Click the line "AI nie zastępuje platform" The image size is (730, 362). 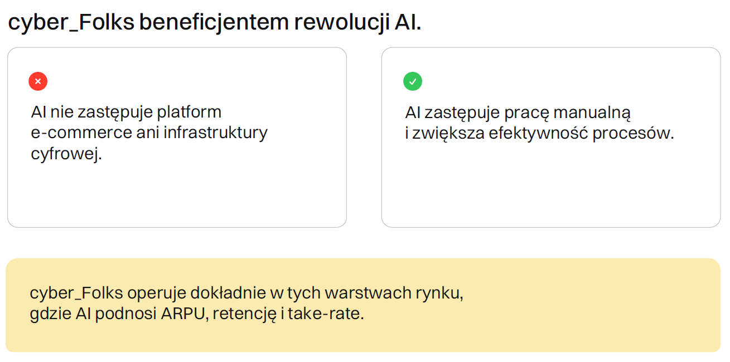[x=126, y=112]
